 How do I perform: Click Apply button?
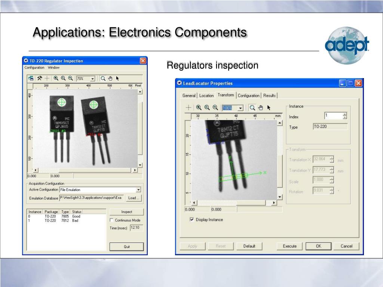[x=193, y=246]
